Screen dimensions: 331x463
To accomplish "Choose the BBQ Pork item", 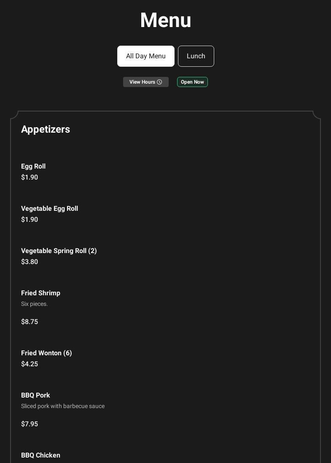I will tap(35, 395).
